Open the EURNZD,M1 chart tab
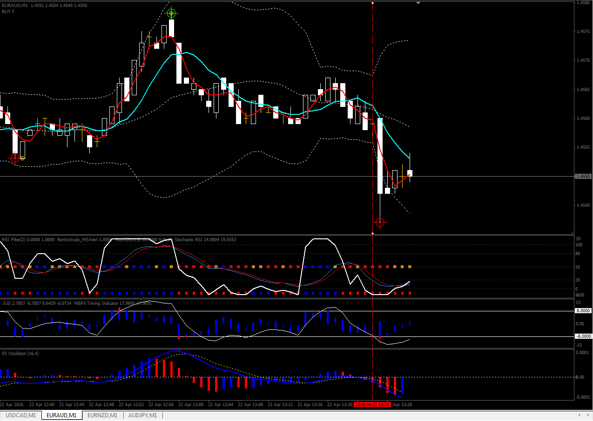Viewport: 593px width, 421px height. tap(102, 415)
